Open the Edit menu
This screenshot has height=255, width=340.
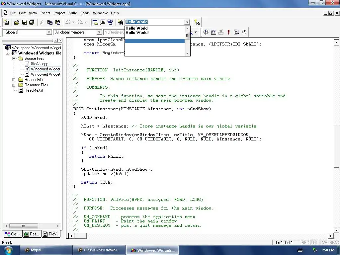point(22,13)
